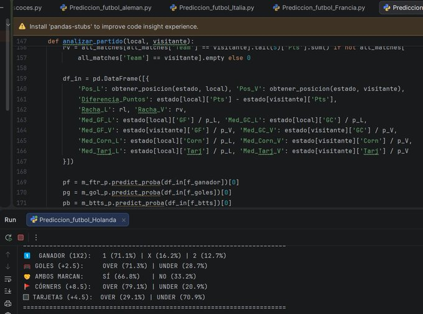Screen dimensions: 423x314
Task: Select the Prediccion_futbol_Holanda run tab
Action: click(77, 220)
